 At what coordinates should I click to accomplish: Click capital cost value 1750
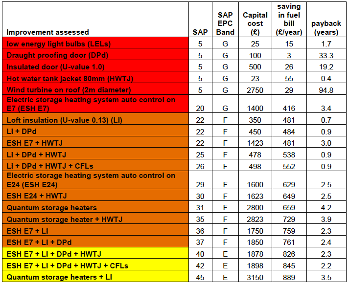tap(255, 231)
